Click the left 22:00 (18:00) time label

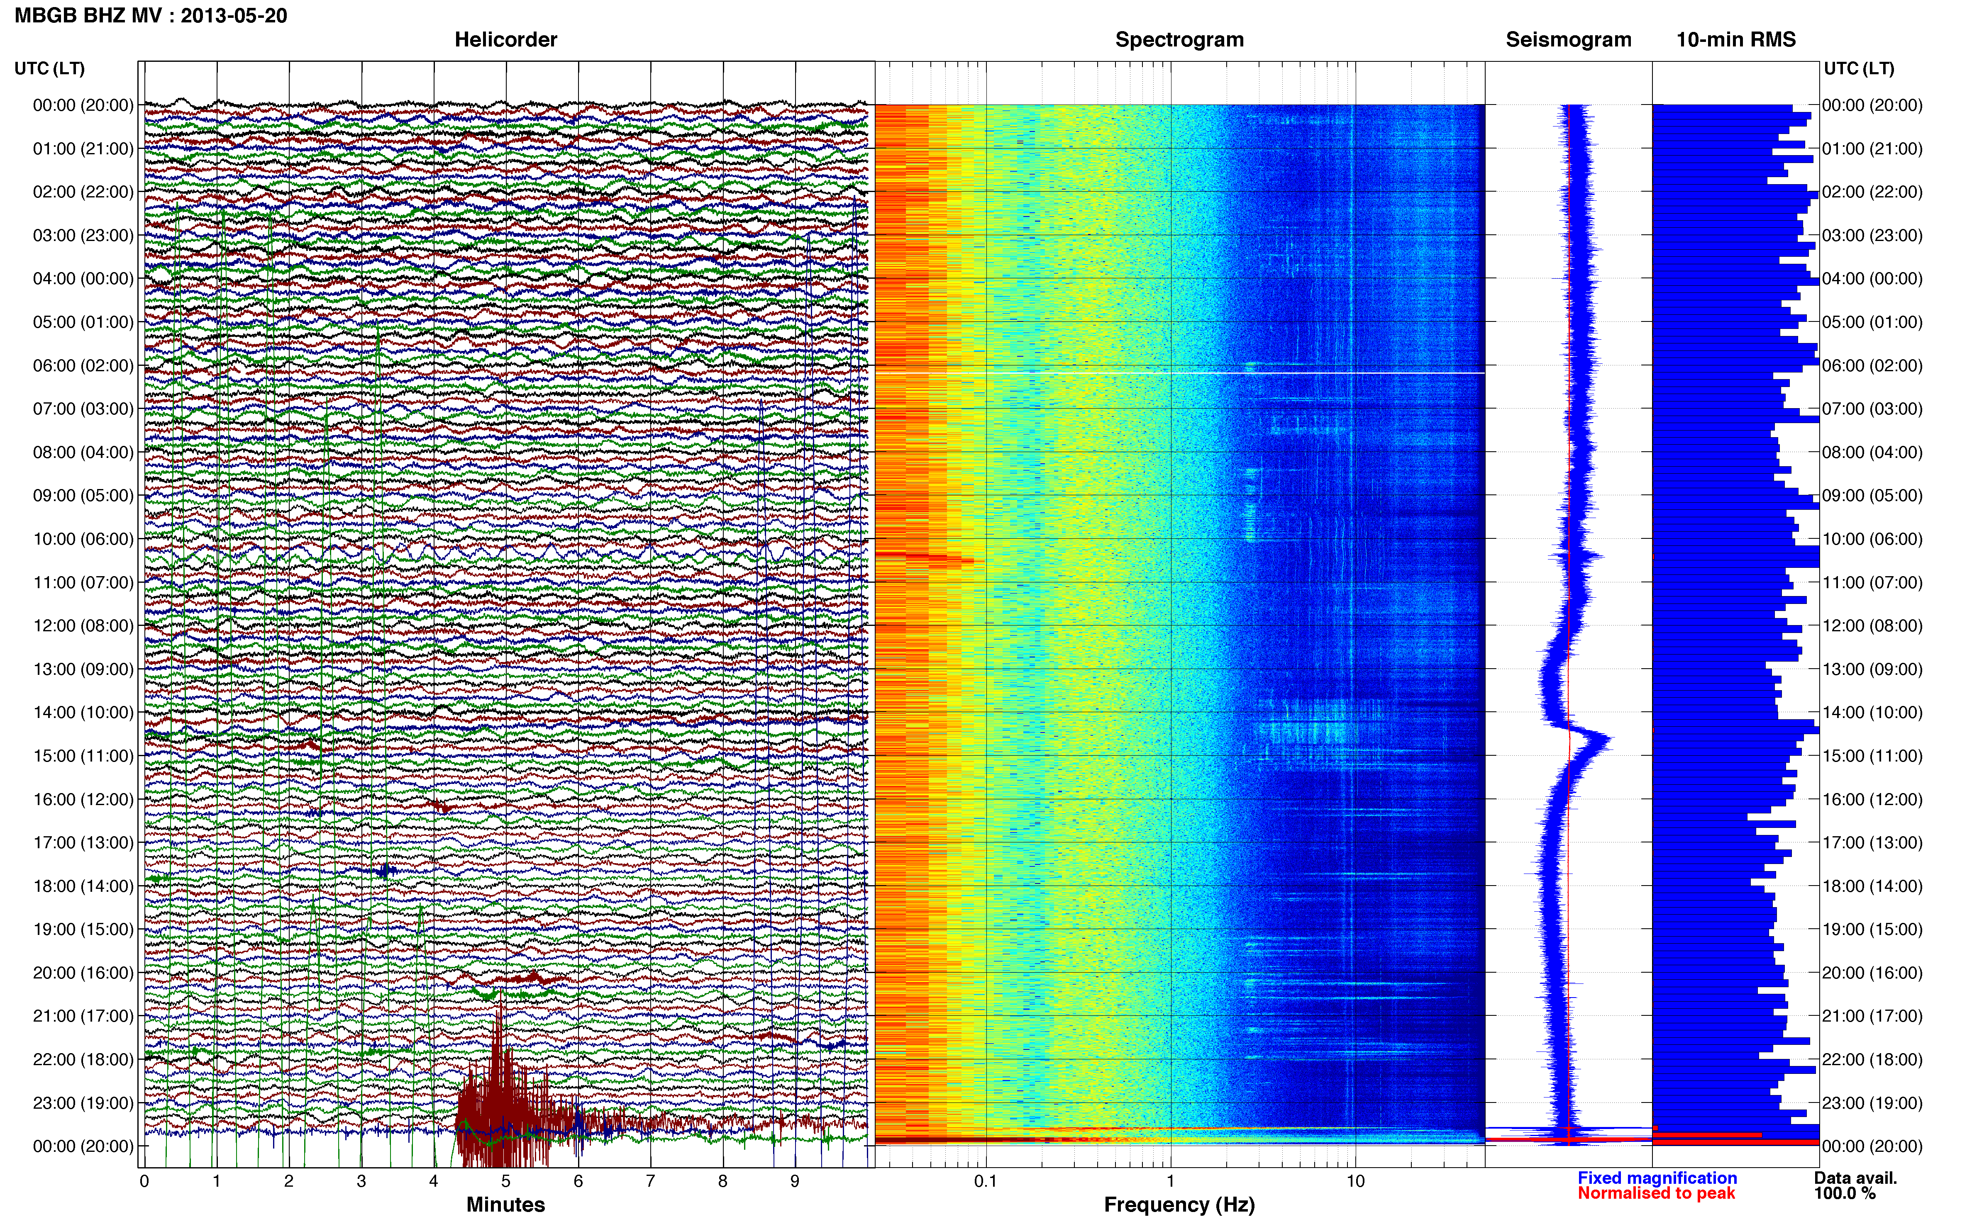83,1059
